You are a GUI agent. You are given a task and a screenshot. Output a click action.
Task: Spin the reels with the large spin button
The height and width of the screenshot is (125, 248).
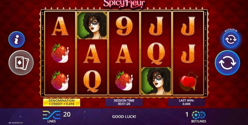[x=227, y=63]
